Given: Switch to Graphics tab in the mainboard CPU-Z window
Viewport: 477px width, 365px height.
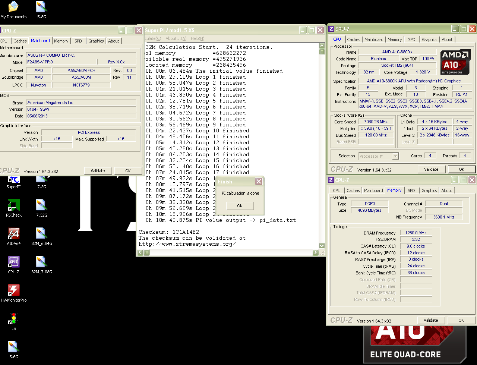Looking at the screenshot, I should [96, 41].
